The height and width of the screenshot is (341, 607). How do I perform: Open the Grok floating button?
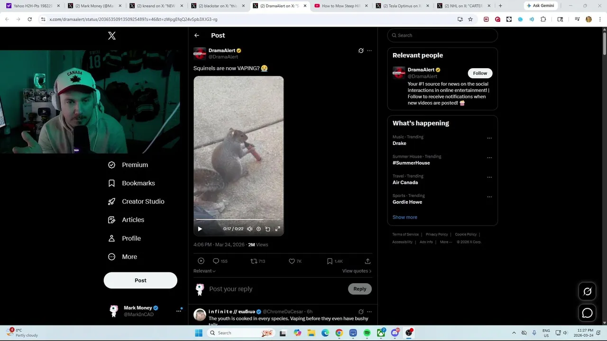click(587, 292)
